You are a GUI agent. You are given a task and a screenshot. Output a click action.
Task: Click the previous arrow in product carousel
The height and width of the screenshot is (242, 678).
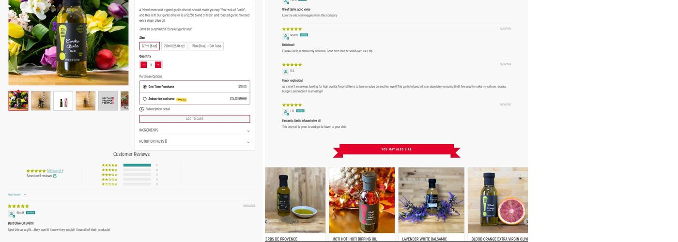coord(266,222)
